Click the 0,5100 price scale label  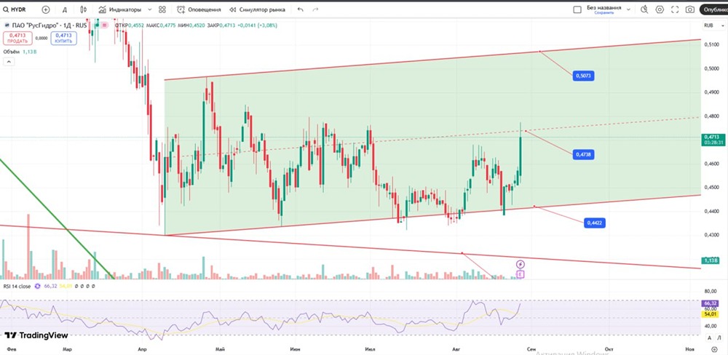tap(711, 44)
